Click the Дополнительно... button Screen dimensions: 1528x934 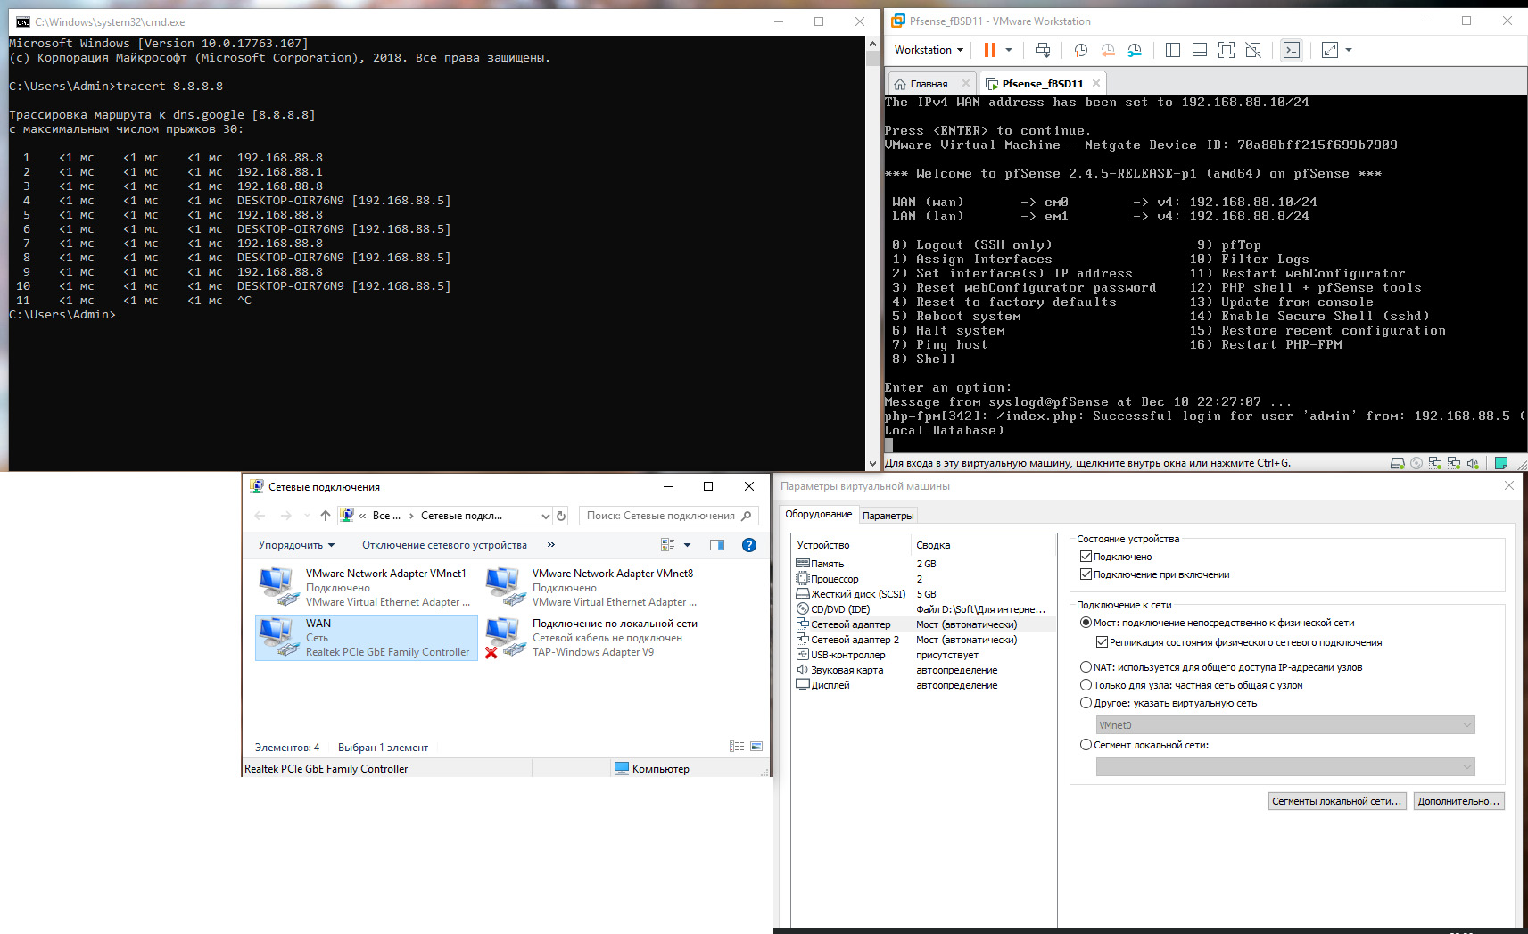(x=1458, y=801)
